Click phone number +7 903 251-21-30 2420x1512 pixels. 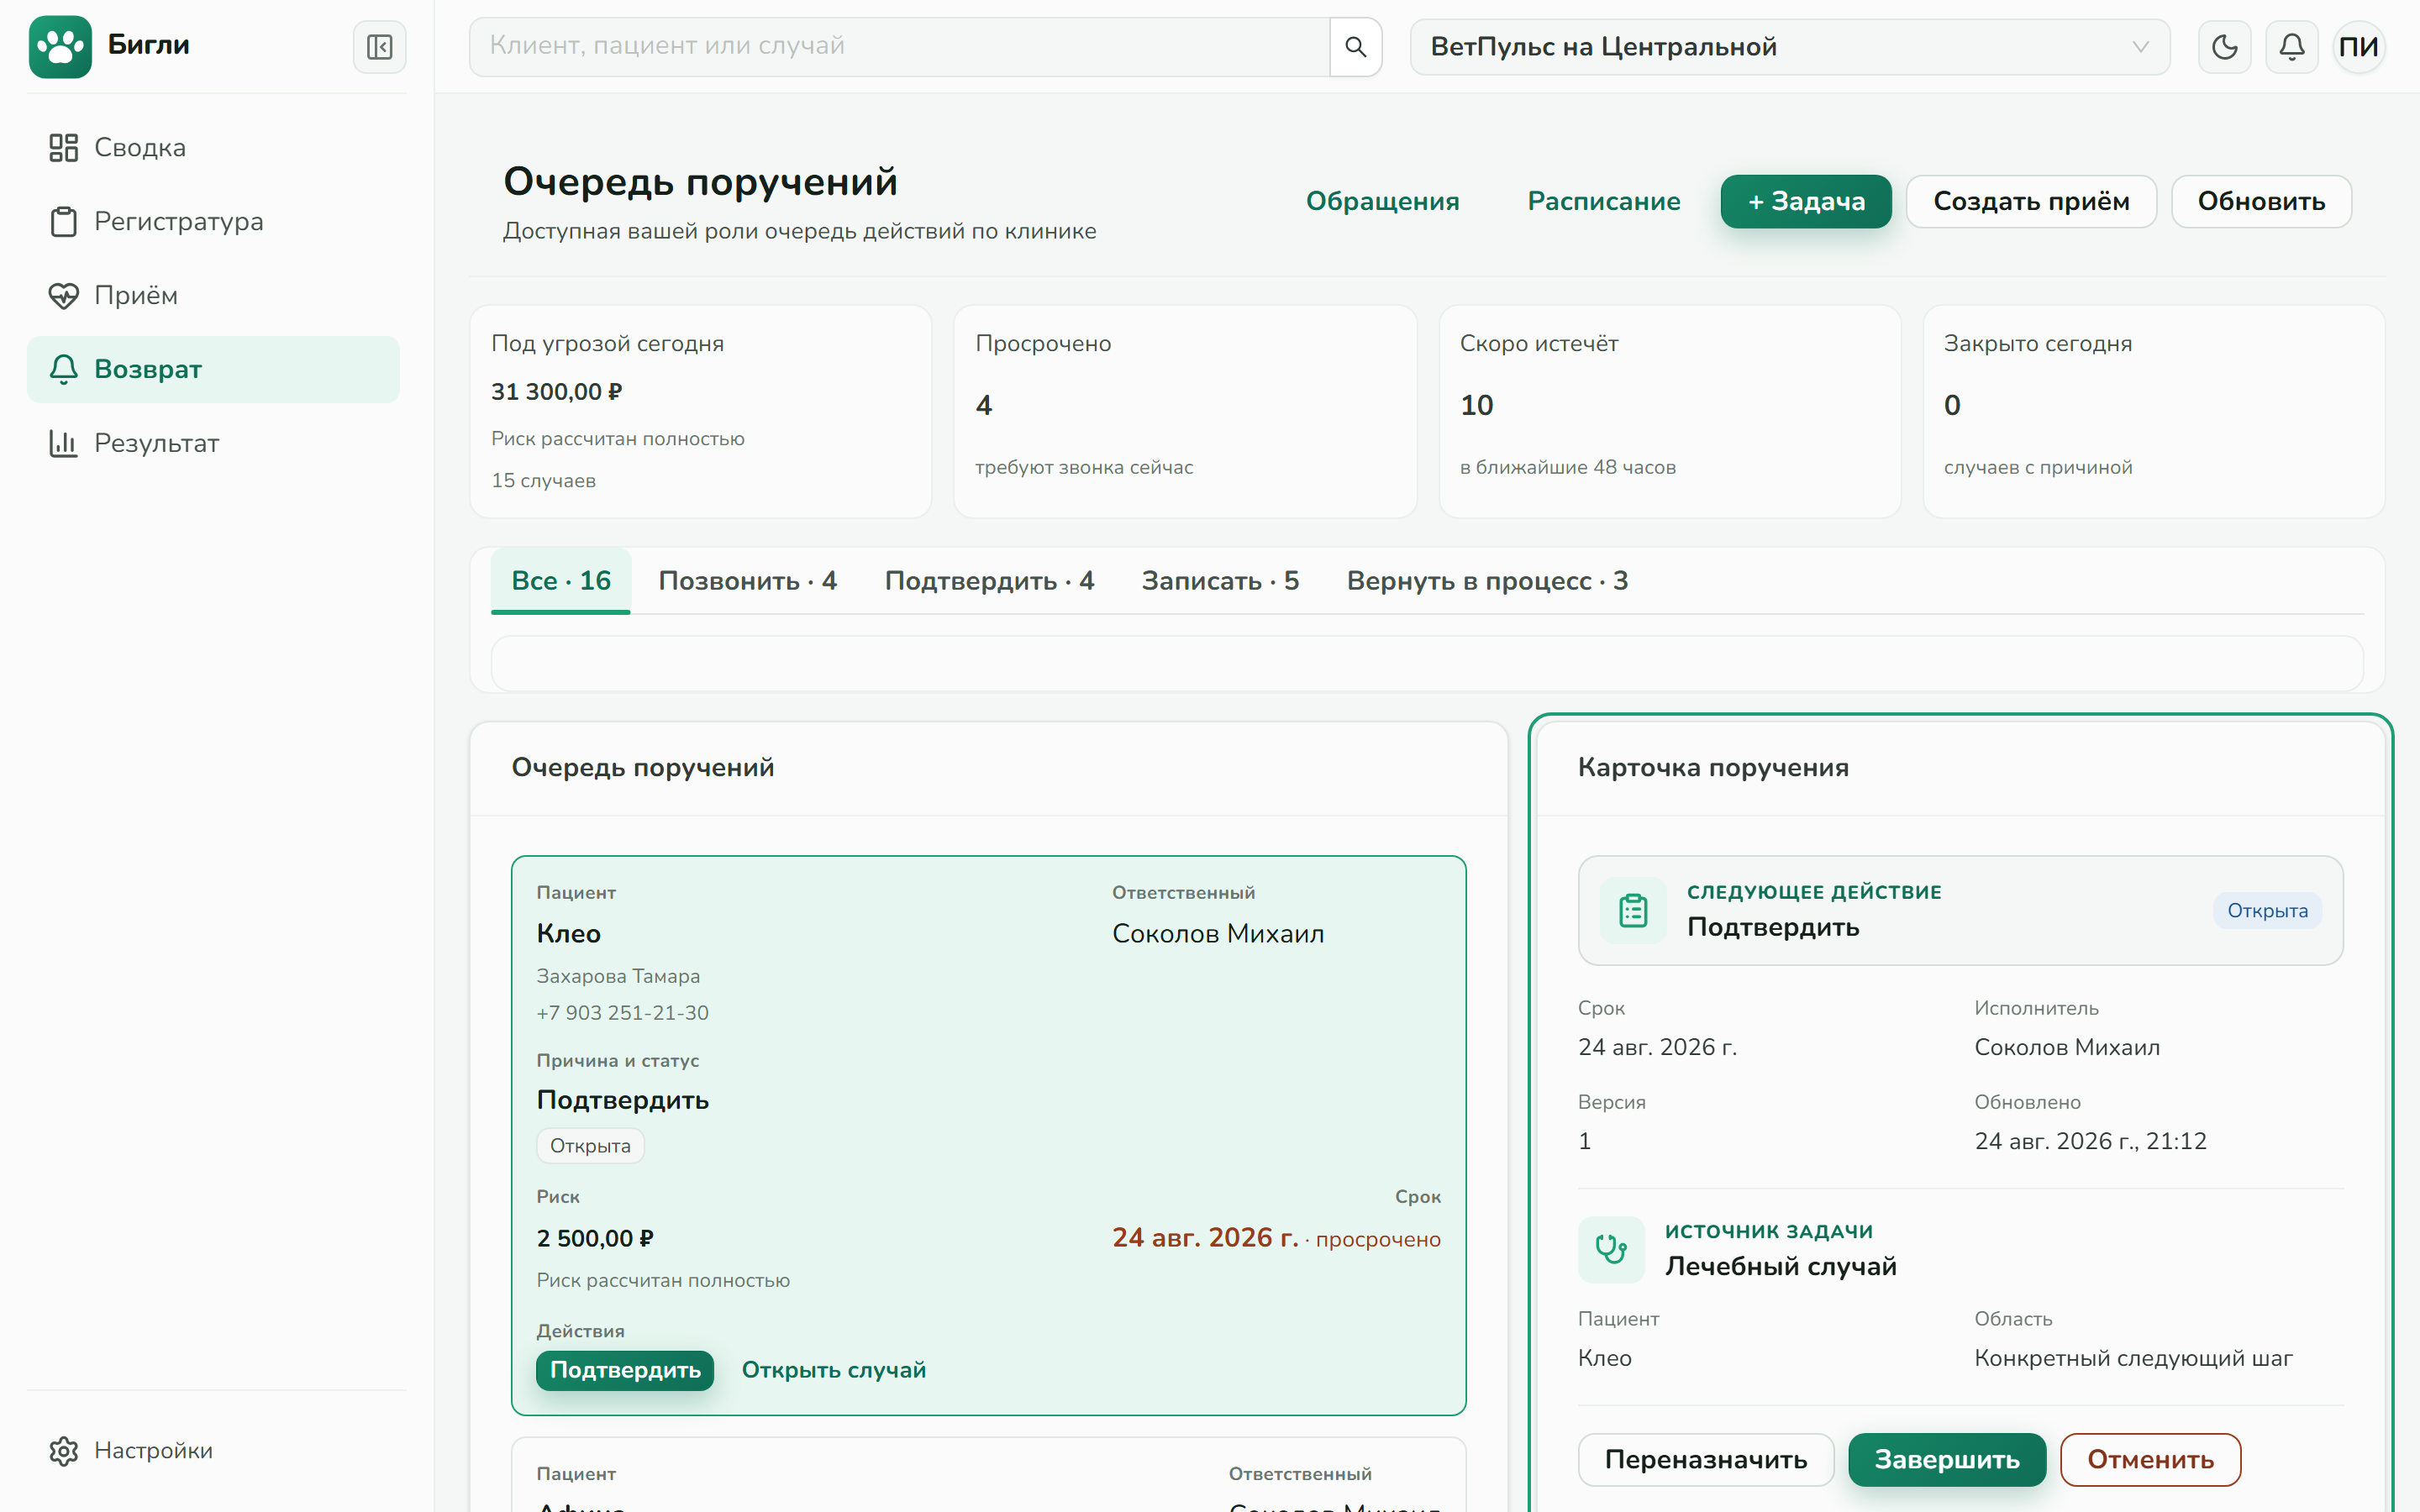(x=622, y=1013)
